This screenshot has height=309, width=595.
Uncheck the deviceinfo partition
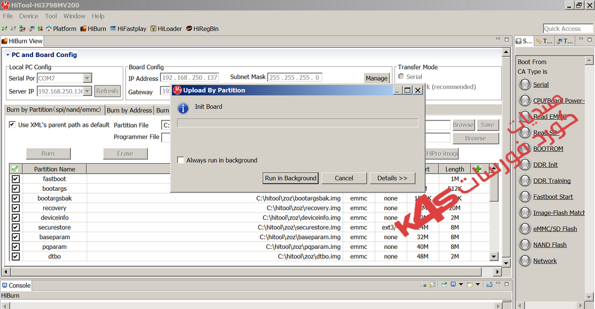click(x=16, y=218)
